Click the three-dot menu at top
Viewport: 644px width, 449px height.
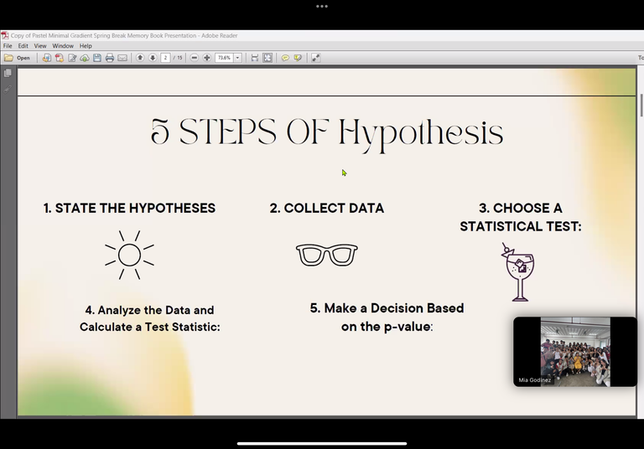322,6
